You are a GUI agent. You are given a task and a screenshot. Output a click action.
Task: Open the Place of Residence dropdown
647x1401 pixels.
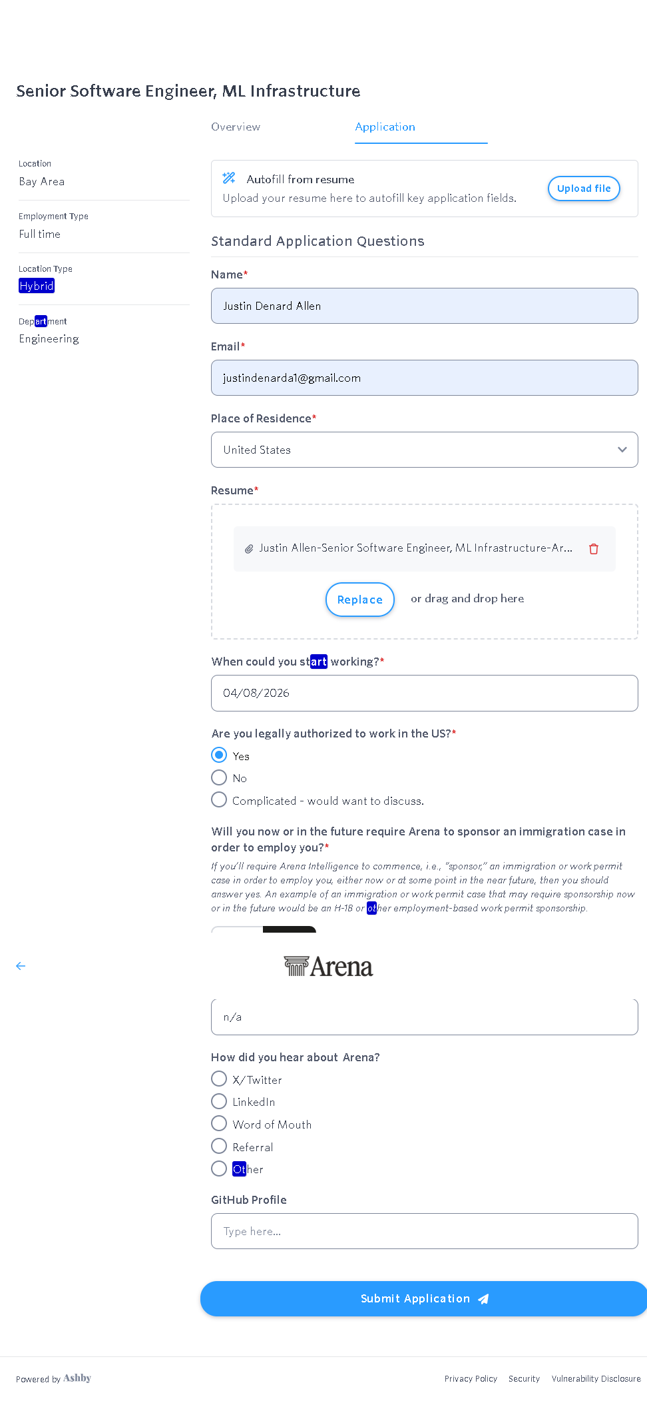coord(424,450)
